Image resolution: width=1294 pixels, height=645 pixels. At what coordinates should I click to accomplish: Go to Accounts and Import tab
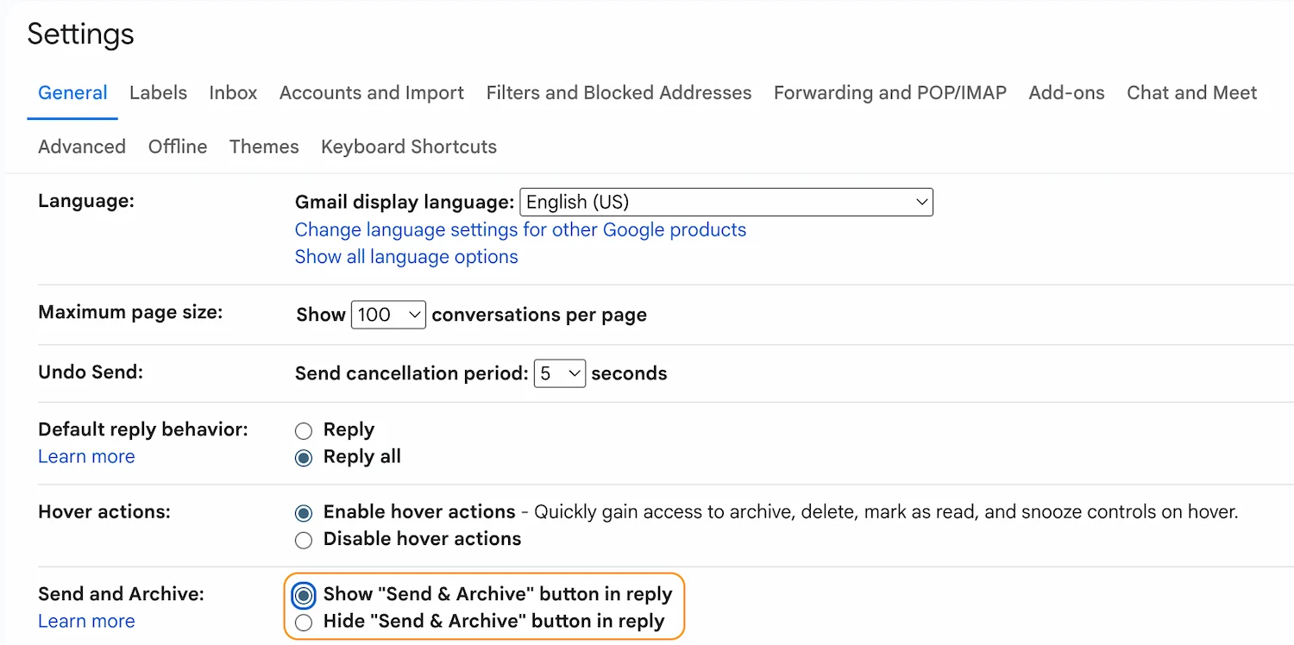tap(372, 93)
